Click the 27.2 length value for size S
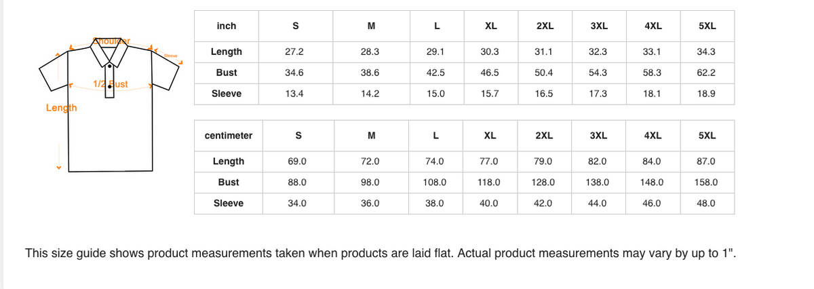The height and width of the screenshot is (289, 814). tap(294, 52)
